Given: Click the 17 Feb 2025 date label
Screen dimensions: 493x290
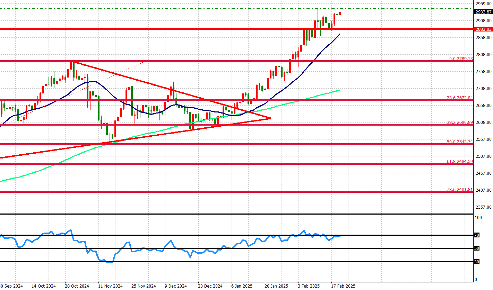Looking at the screenshot, I should 343,286.
